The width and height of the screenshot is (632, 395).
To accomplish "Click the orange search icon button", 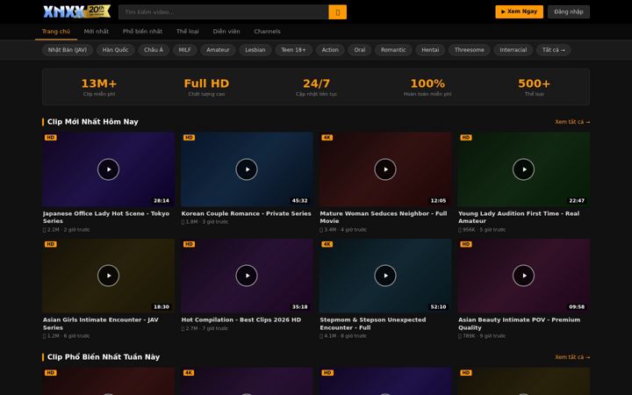I will pos(337,12).
